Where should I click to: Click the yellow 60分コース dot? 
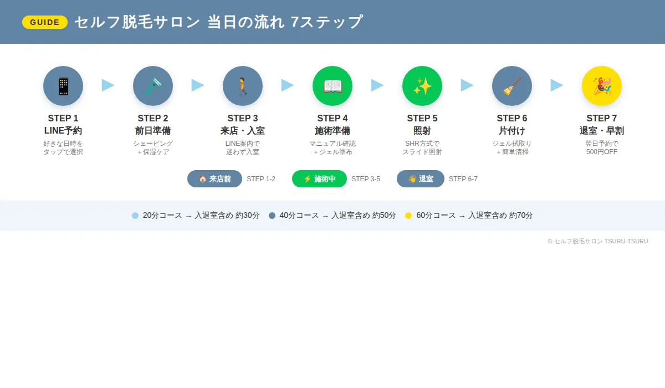click(x=408, y=216)
